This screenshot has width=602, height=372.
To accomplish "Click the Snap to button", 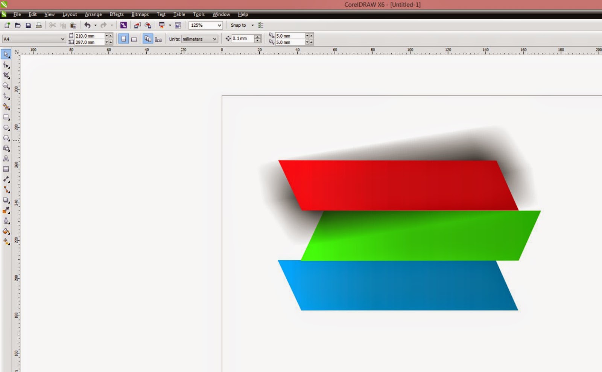I will click(x=238, y=25).
